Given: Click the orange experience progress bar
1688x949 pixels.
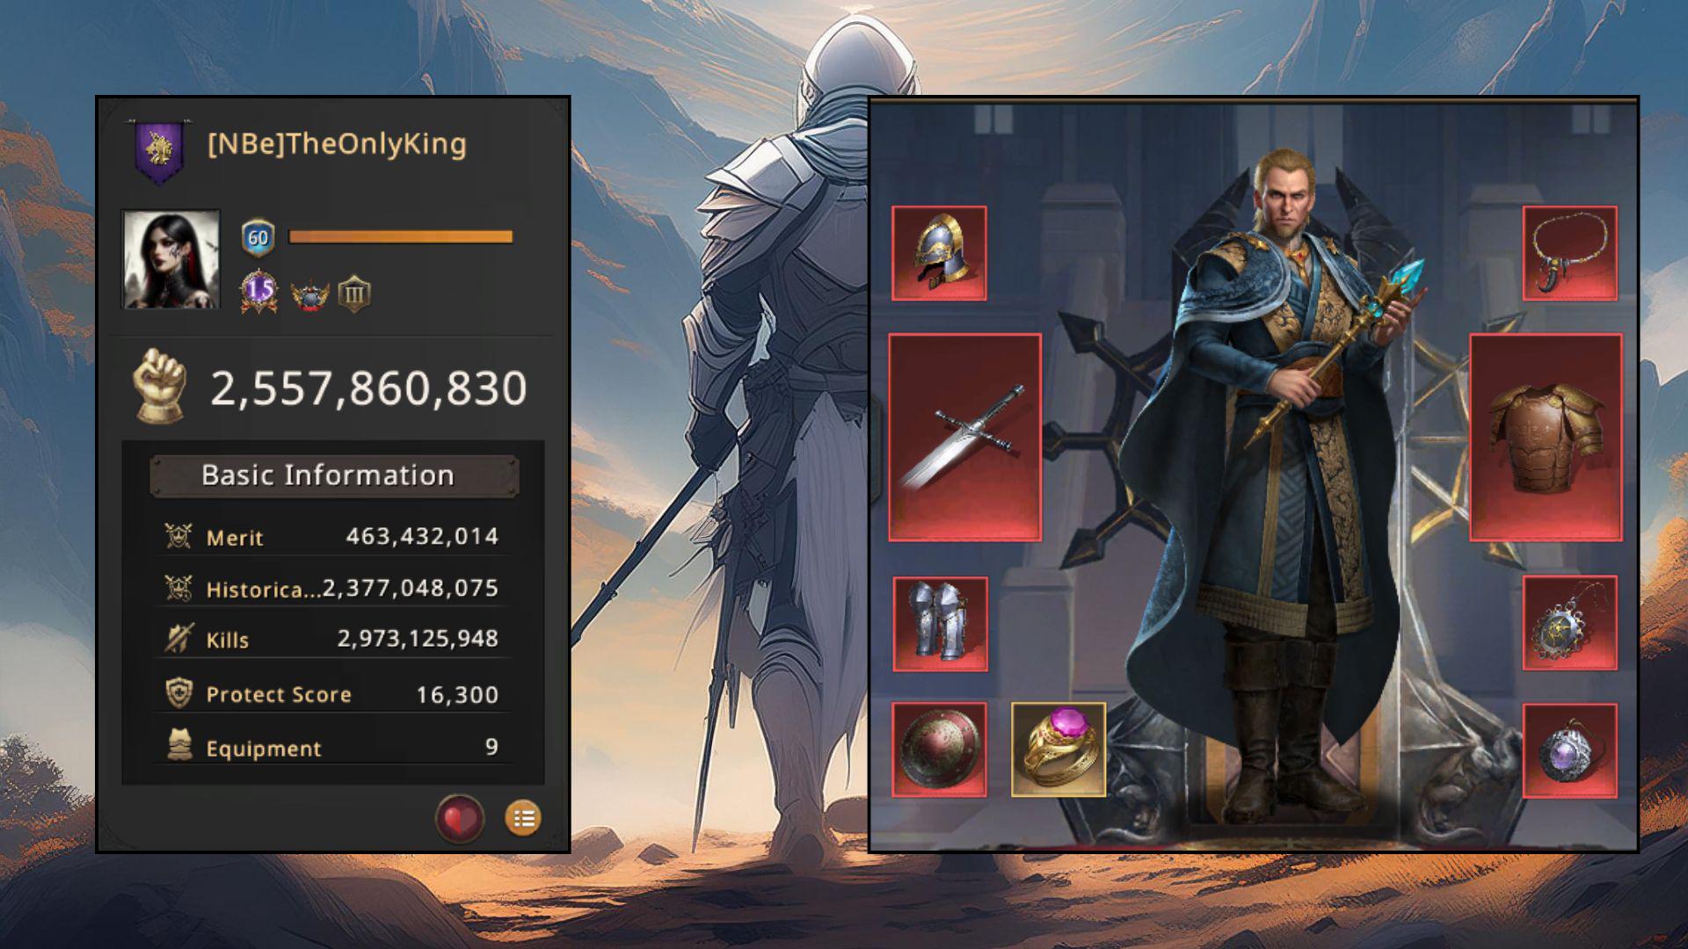Looking at the screenshot, I should pos(401,236).
